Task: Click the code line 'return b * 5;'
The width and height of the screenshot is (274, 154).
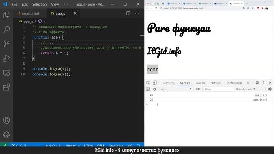Action: point(54,53)
